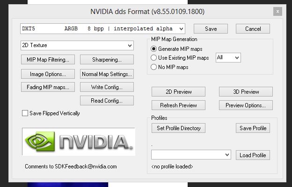Open Sharpening settings

coord(107,60)
